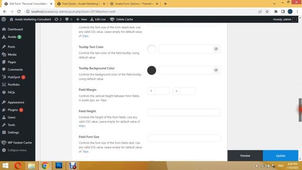Click the Field Height input field
Screen dimensions: 302x170
pos(184,112)
